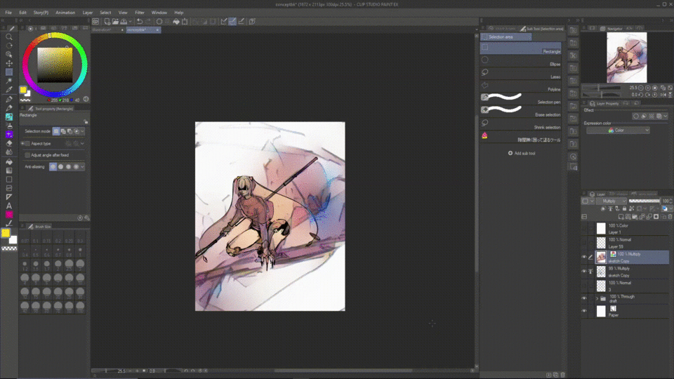This screenshot has width=674, height=379.
Task: Click the Navigator zoom out button
Action: click(640, 88)
